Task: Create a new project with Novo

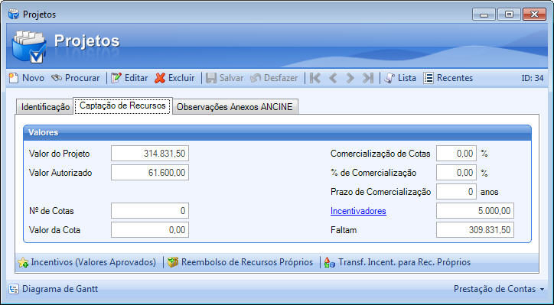Action: click(27, 78)
